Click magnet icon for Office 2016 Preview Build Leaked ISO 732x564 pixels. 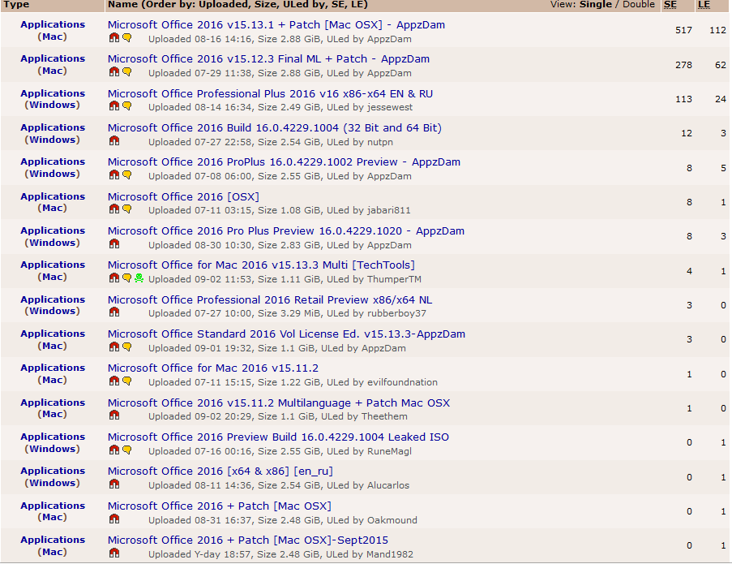pyautogui.click(x=114, y=450)
